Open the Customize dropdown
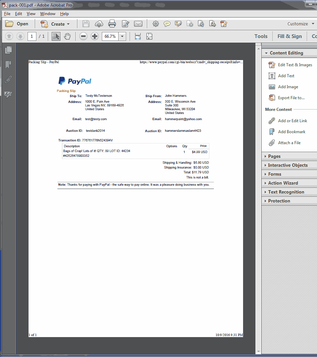Image resolution: width=317 pixels, height=357 pixels. [300, 24]
